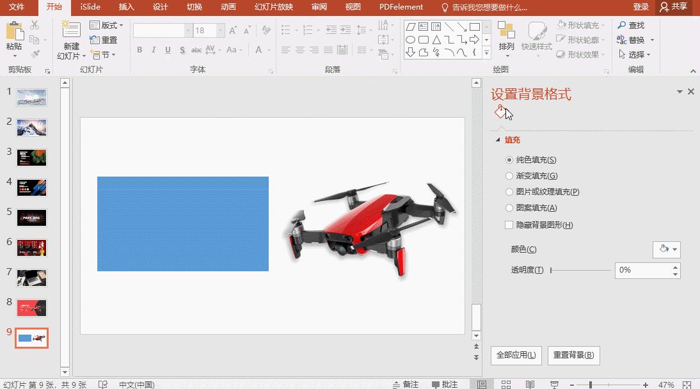700x389 pixels.
Task: Click Reset Background (重置背景) button
Action: 573,355
